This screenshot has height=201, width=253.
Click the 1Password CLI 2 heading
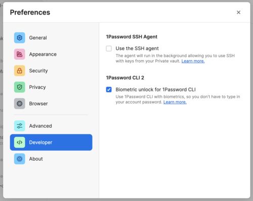coord(125,78)
